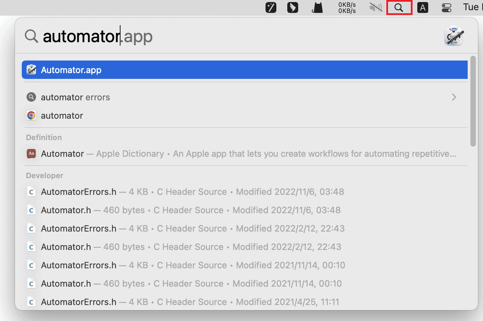This screenshot has width=483, height=321.
Task: Click the C file icon of Automator.h 2021/11/14
Action: [31, 284]
